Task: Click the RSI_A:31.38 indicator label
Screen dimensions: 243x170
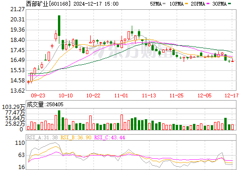Action: (43, 137)
